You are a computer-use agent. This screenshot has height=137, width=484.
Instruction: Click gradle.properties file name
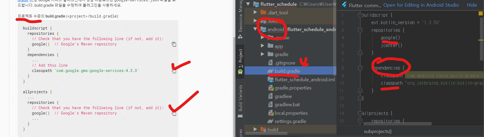[293, 88]
